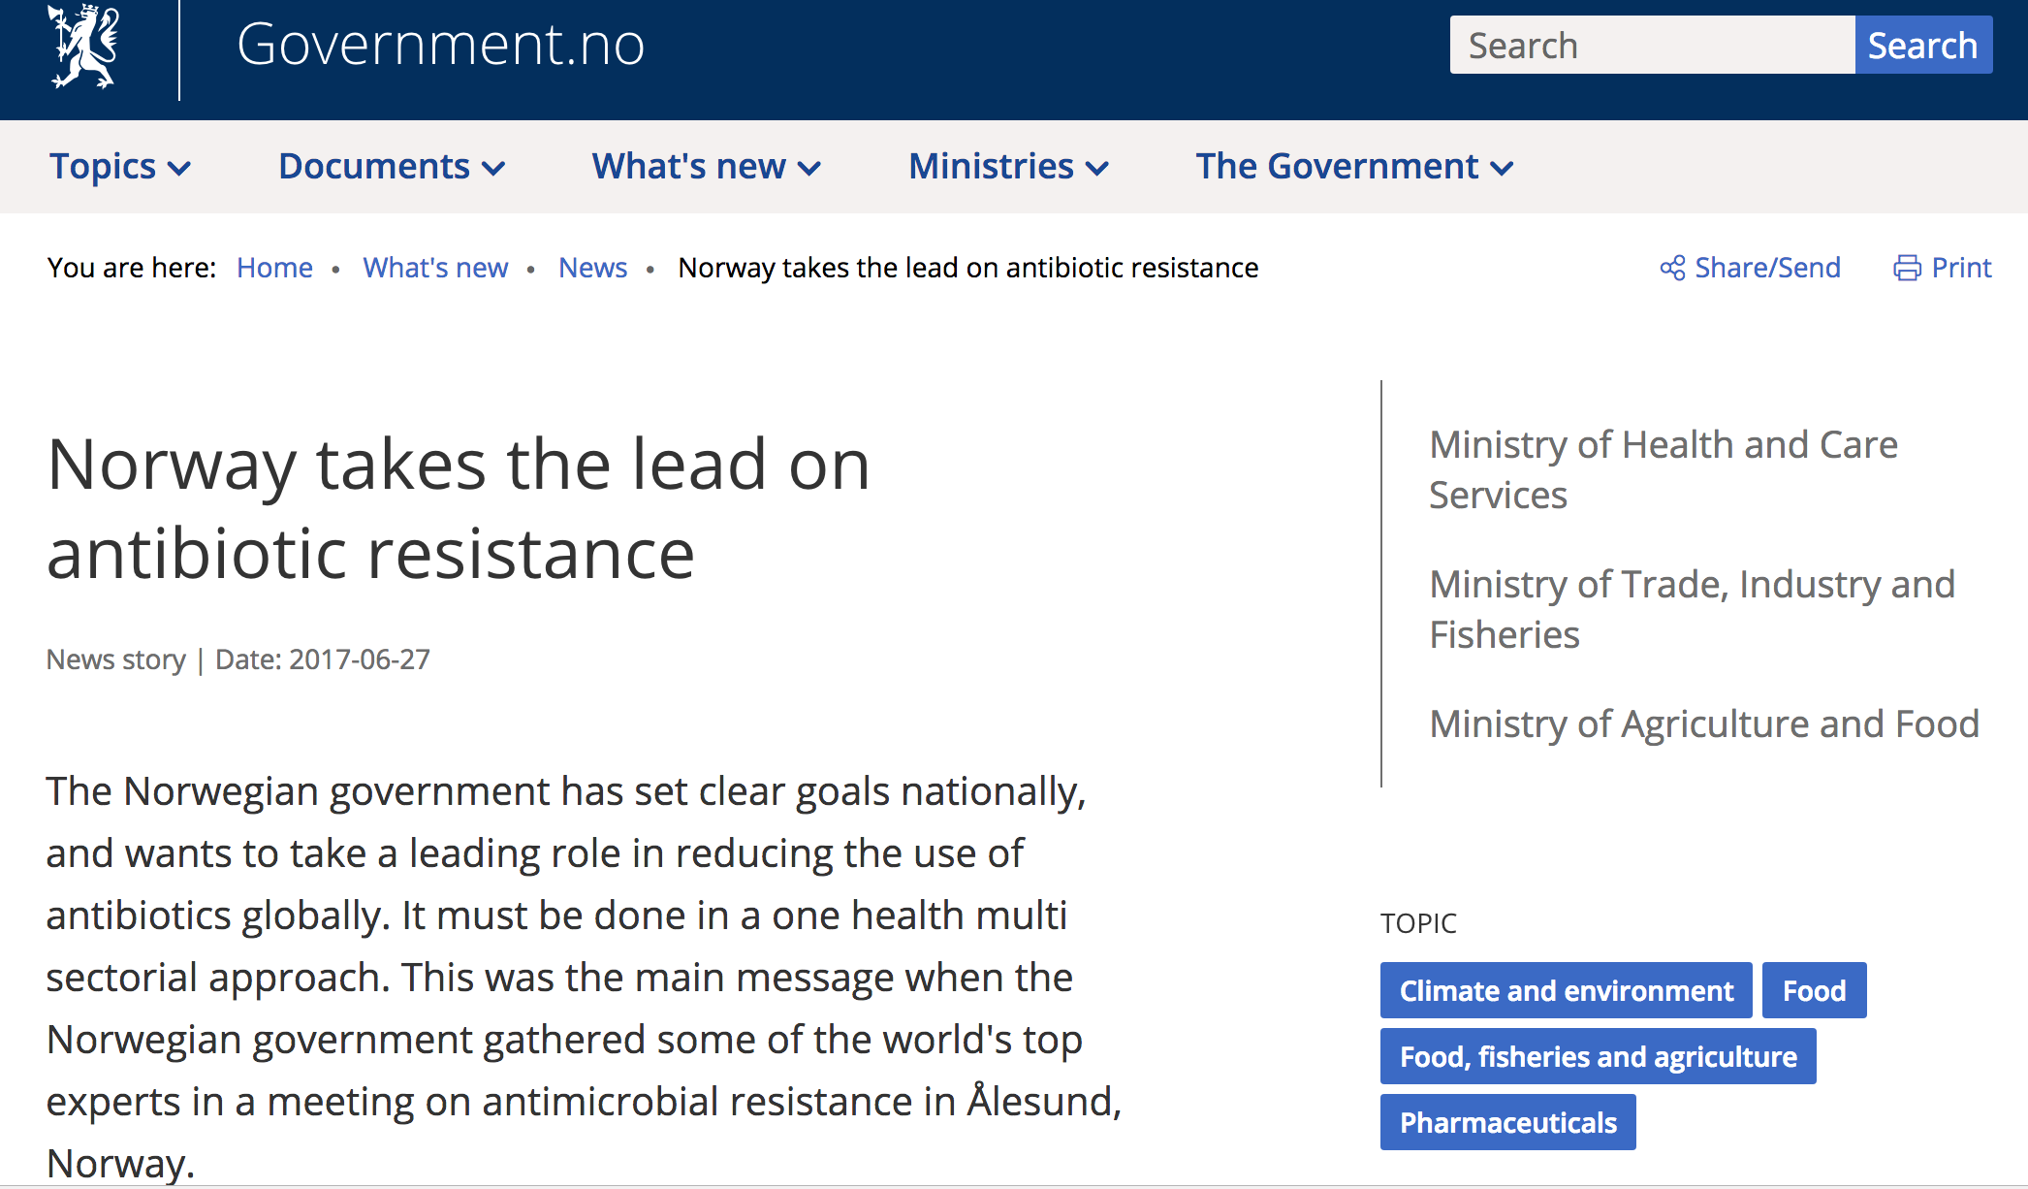
Task: Open the What's new navigation dropdown
Action: [707, 167]
